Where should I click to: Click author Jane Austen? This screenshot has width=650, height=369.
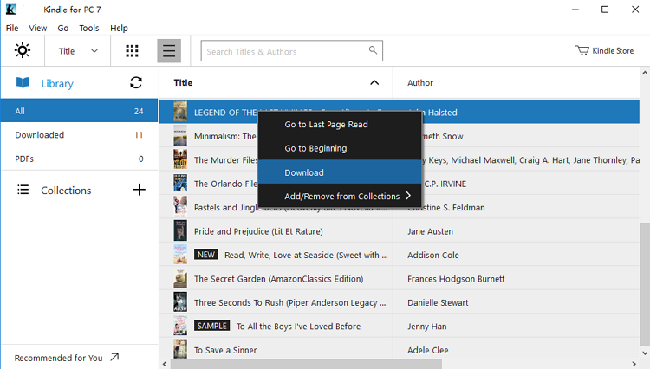click(430, 231)
